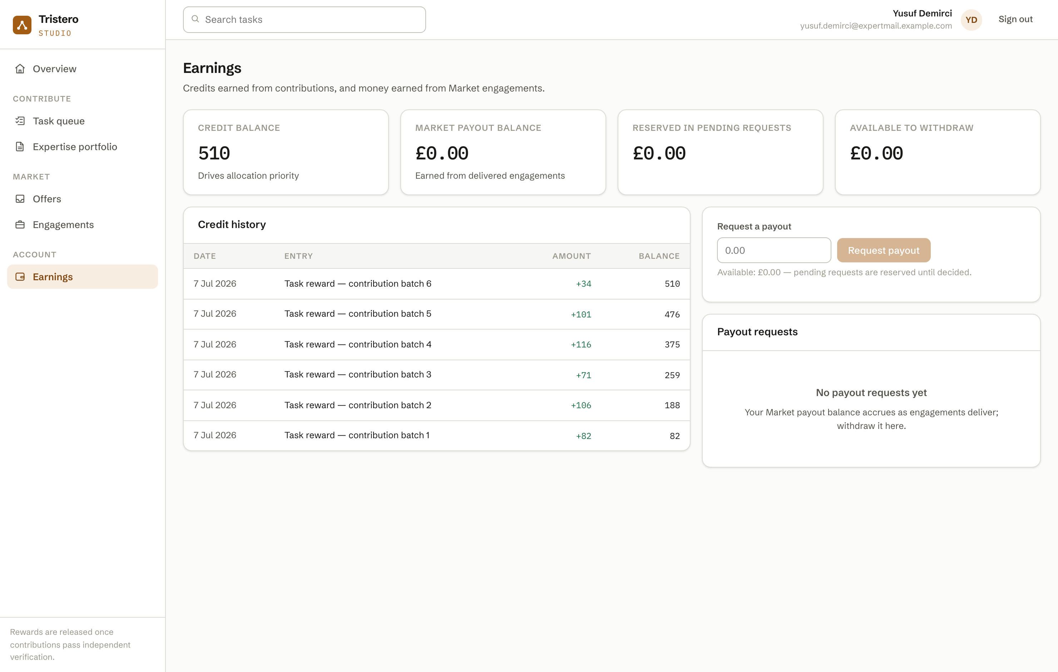1058x672 pixels.
Task: Focus the Search tasks field
Action: [304, 20]
